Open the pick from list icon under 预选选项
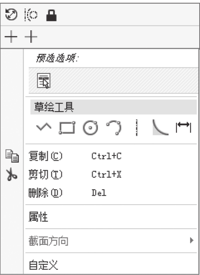Viewport: 200px width, 275px height. pyautogui.click(x=44, y=81)
